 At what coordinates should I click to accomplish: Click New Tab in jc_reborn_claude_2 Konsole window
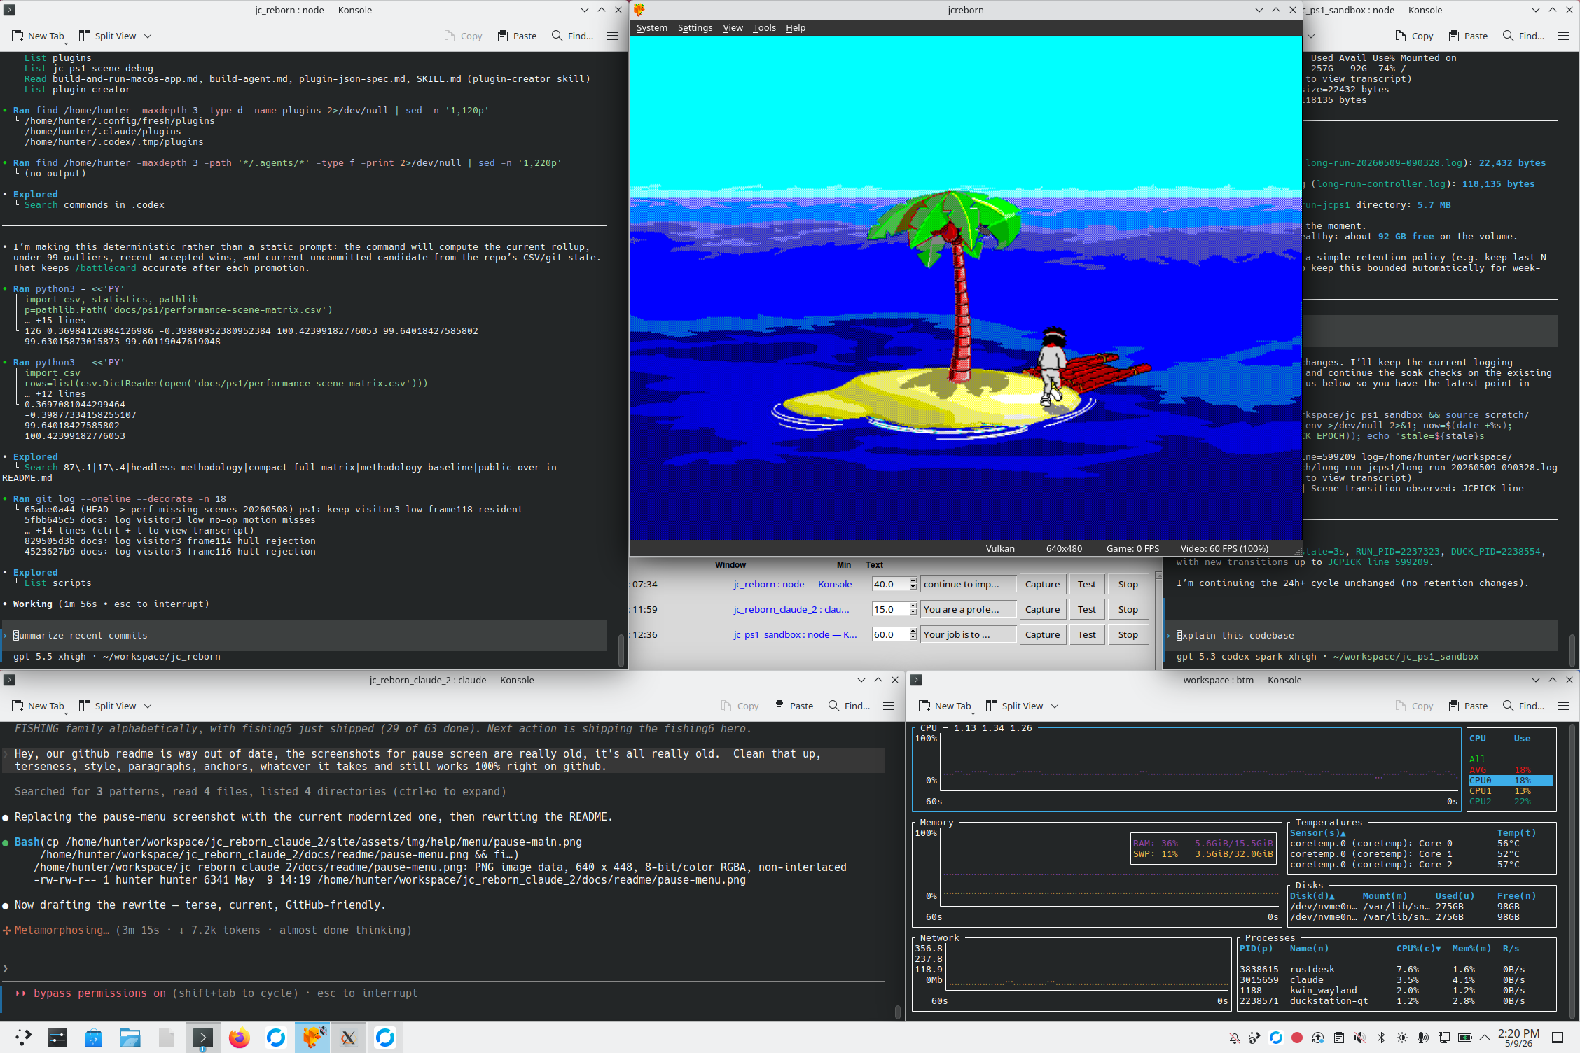[38, 706]
